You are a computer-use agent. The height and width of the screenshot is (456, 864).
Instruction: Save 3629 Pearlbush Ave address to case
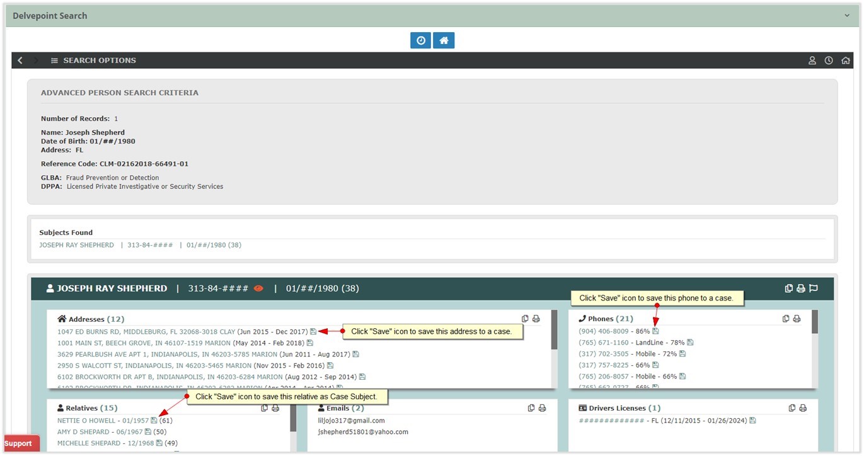click(x=355, y=354)
